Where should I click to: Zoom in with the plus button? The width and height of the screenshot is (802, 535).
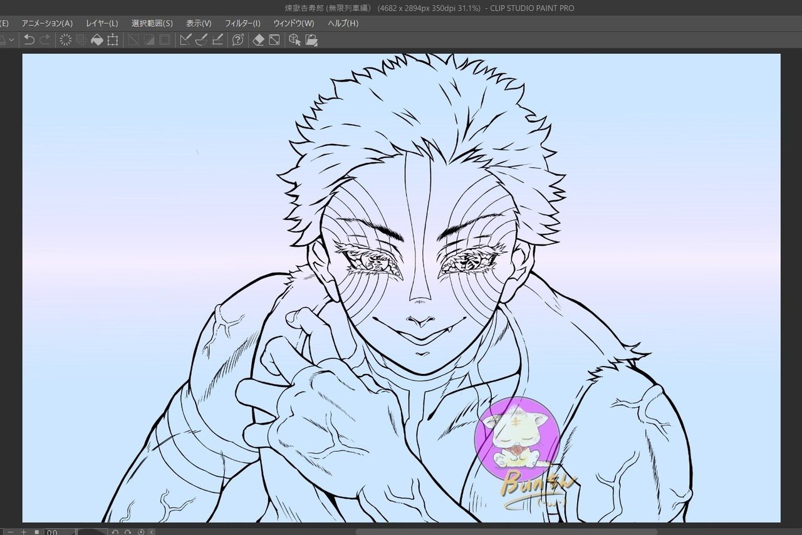pyautogui.click(x=24, y=532)
